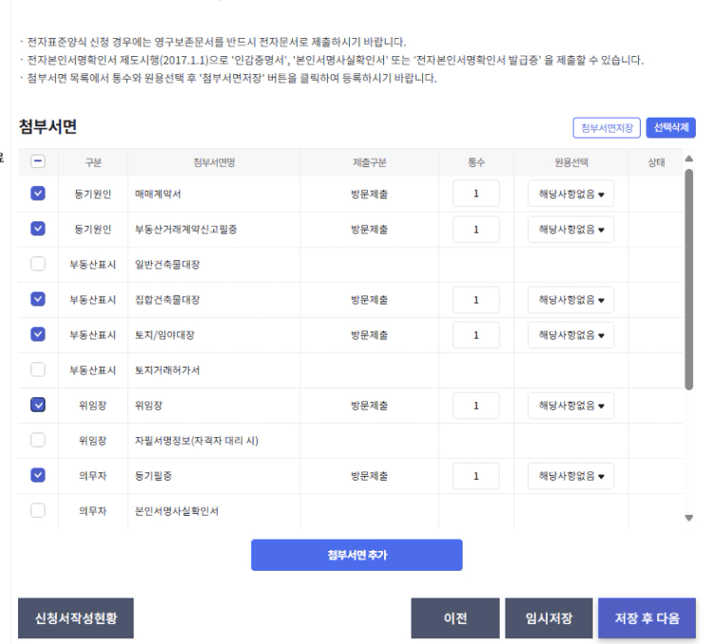713x644 pixels.
Task: Select the 등기필증 document name
Action: coord(153,476)
